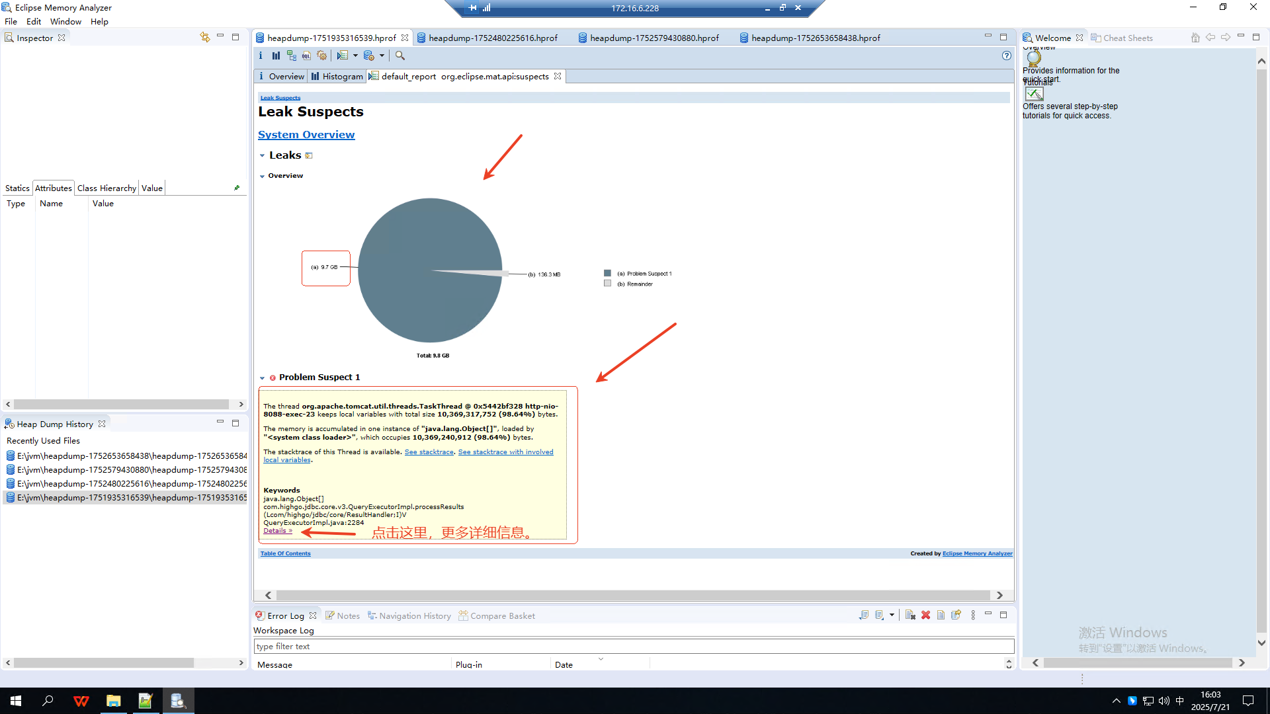1270x714 pixels.
Task: Click the type filter text field
Action: coord(634,647)
